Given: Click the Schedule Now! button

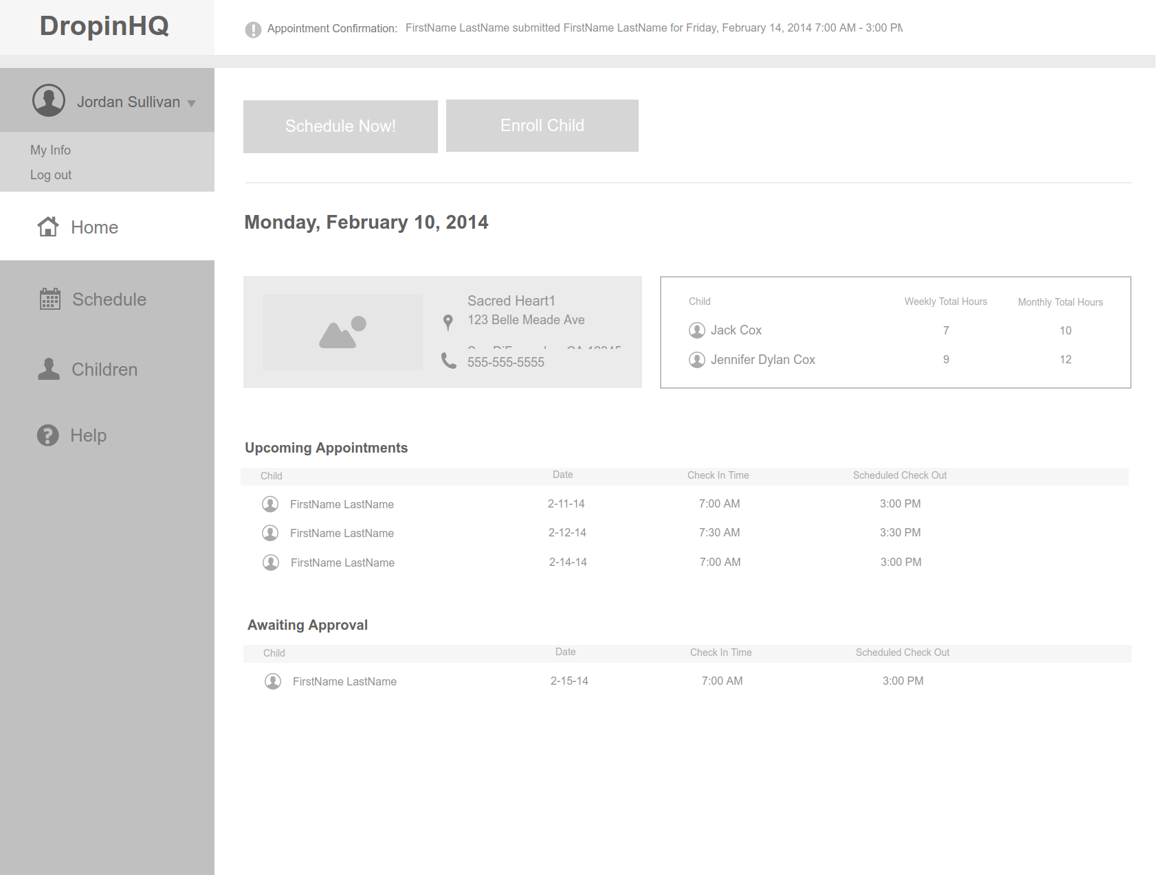Looking at the screenshot, I should 340,126.
